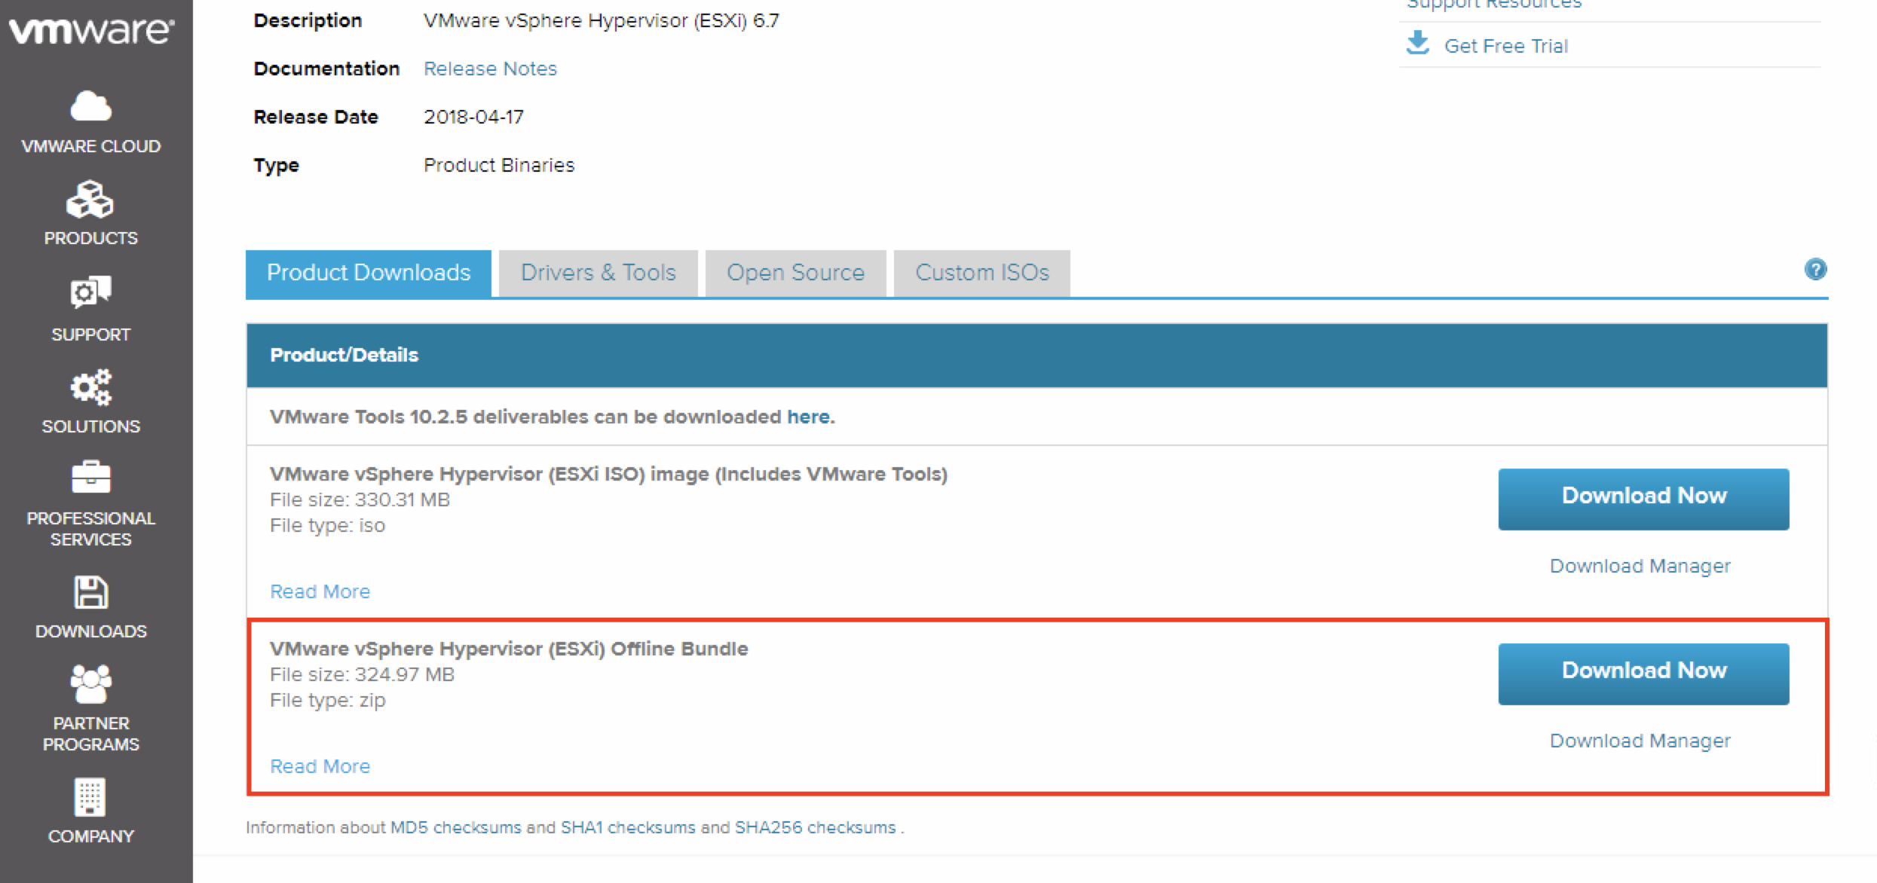Open Professional Services briefcase icon

click(x=91, y=477)
